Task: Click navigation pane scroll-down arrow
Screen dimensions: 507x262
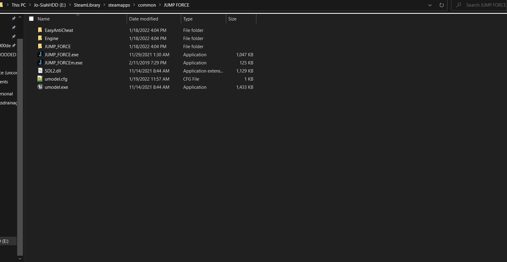Action: (x=20, y=259)
